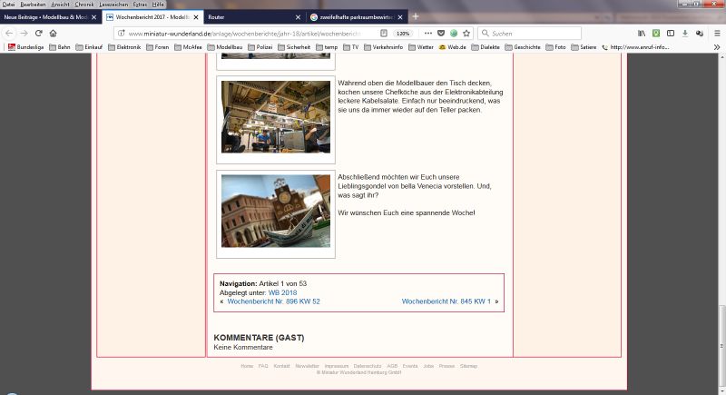
Task: Open the downloads panel
Action: (x=685, y=33)
